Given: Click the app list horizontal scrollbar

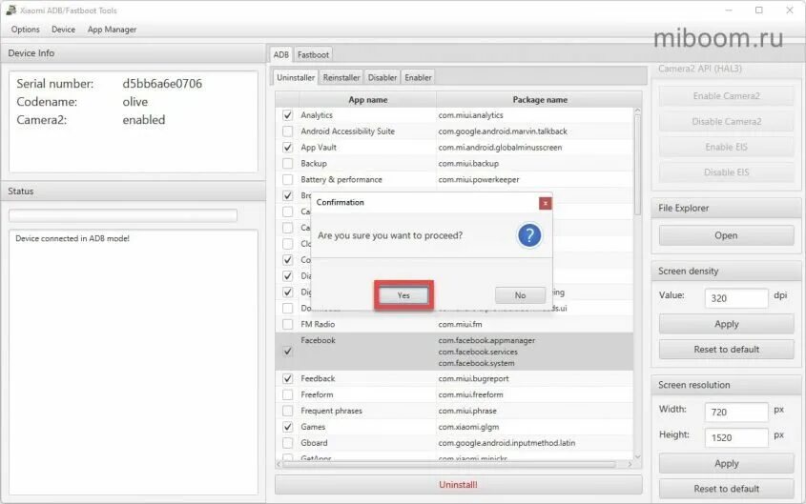Looking at the screenshot, I should point(450,465).
